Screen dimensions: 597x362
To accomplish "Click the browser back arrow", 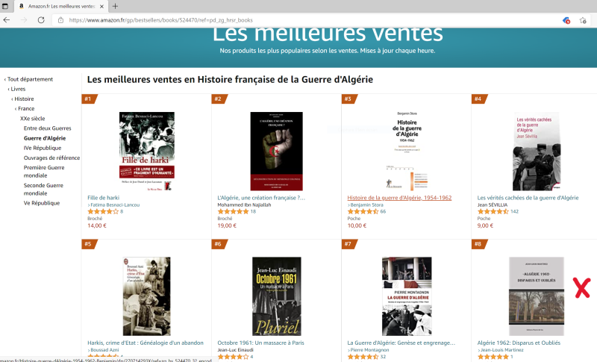I will coord(7,20).
